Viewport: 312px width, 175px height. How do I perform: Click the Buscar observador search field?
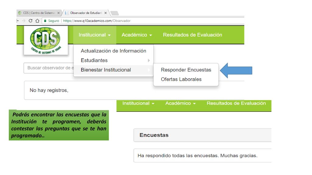tap(49, 68)
